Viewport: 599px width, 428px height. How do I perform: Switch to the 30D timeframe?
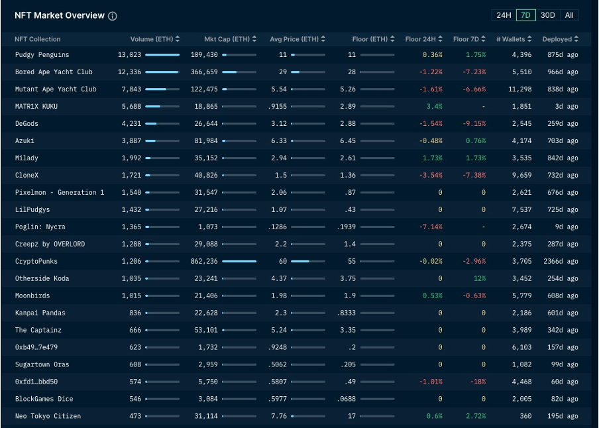click(547, 15)
